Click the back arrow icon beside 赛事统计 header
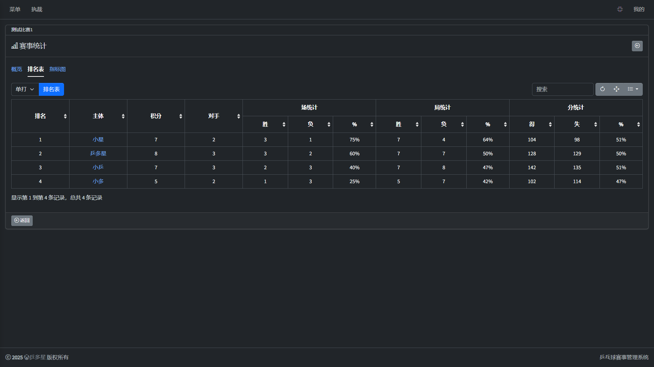The width and height of the screenshot is (654, 367). point(637,46)
